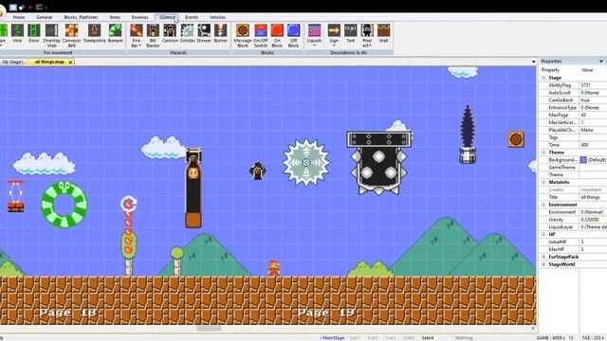Click the green ring bumper on canvas
The image size is (607, 341).
64,205
